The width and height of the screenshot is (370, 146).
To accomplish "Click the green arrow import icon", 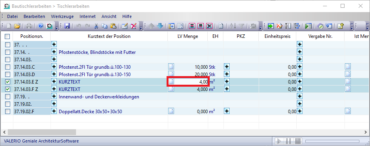I will pos(271,26).
